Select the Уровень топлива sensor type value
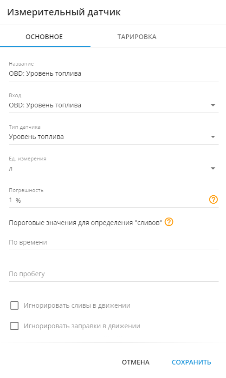Screen dimensions: 226x378 [36, 137]
